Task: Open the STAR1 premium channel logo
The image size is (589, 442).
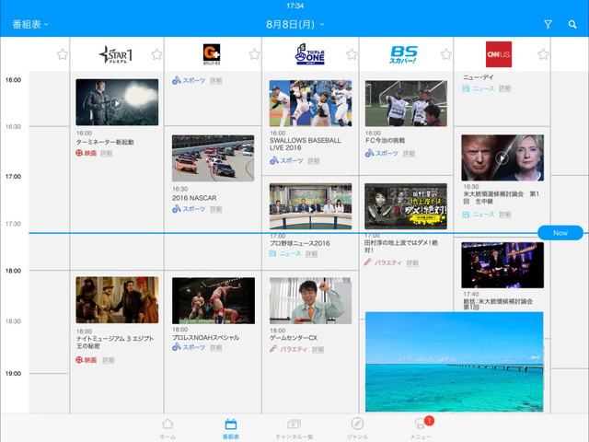Action: coord(116,54)
